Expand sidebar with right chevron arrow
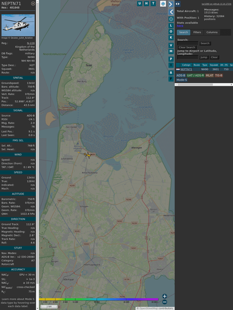The height and width of the screenshot is (310, 233). [171, 4]
